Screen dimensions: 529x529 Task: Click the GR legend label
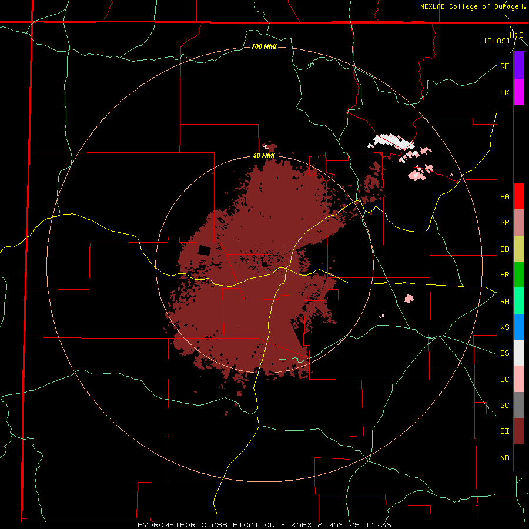tap(504, 223)
